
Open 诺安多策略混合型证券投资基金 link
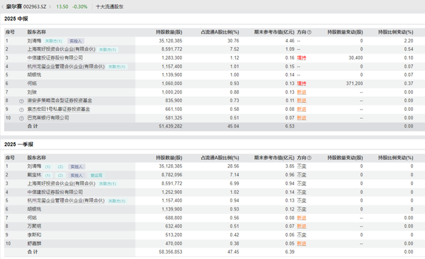click(x=60, y=100)
